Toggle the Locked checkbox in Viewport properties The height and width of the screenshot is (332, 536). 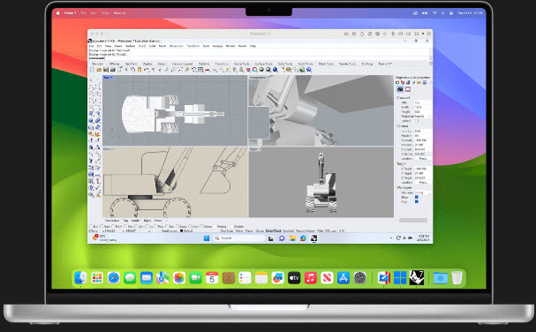417,121
